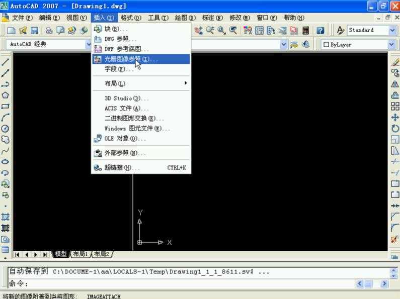Viewport: 400px width, 299px height.
Task: Click the first-tab navigation arrow
Action: (17, 254)
